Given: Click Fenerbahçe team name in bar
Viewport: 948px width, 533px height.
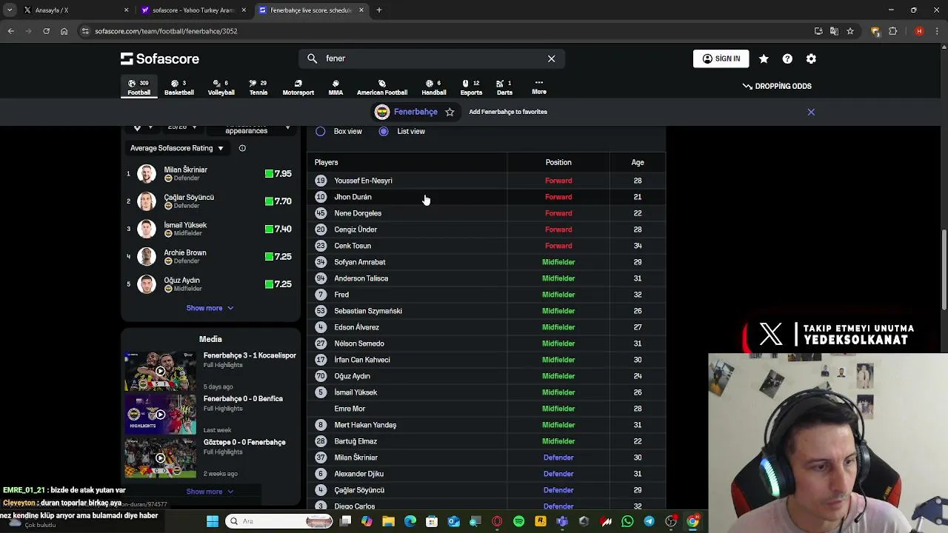Looking at the screenshot, I should point(415,112).
